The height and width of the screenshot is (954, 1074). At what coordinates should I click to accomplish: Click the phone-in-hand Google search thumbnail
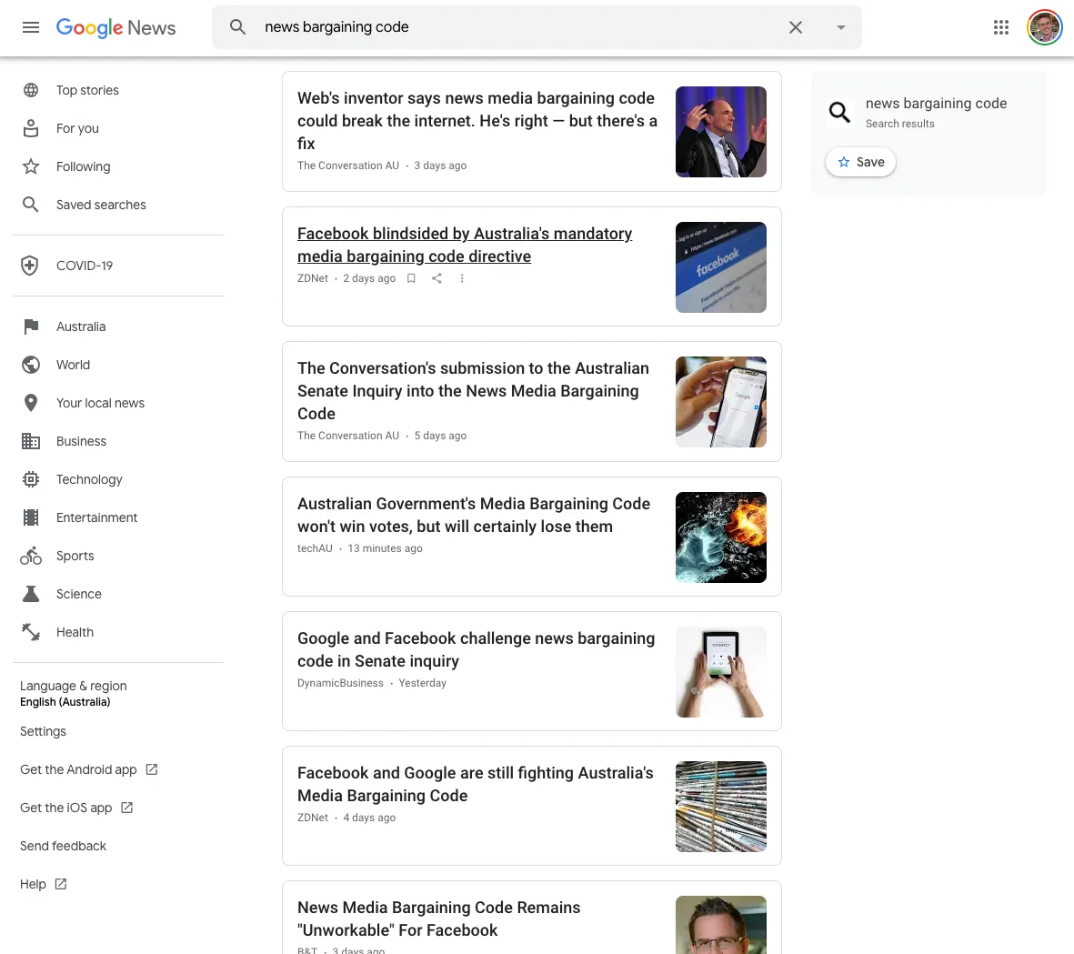720,402
